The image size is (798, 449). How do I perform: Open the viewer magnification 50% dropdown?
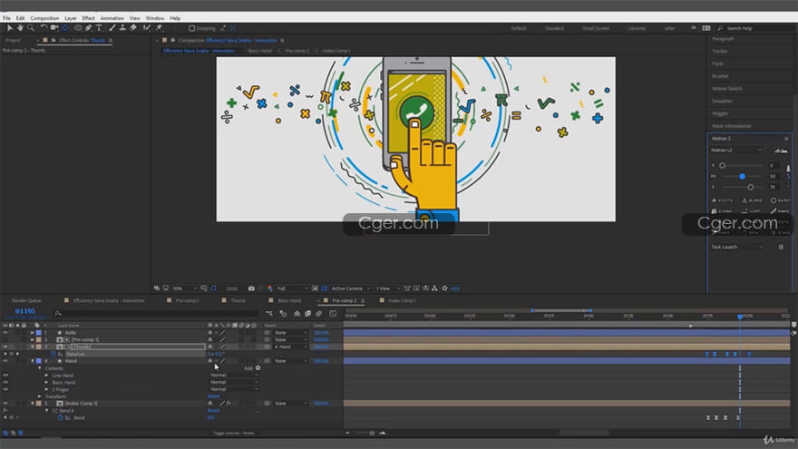[x=184, y=288]
